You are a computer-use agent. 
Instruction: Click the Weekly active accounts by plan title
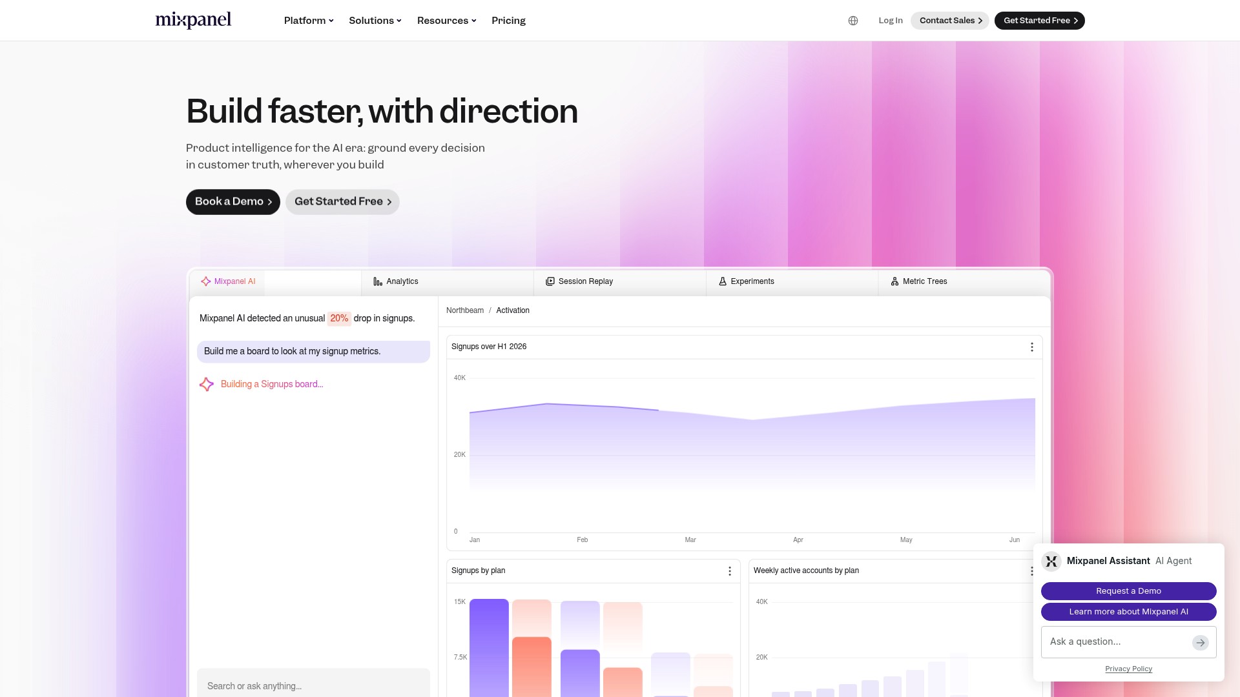[806, 571]
